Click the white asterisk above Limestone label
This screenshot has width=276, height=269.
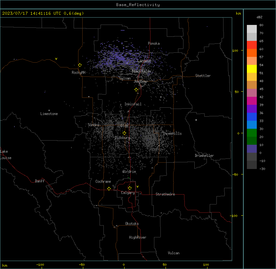tap(49, 111)
